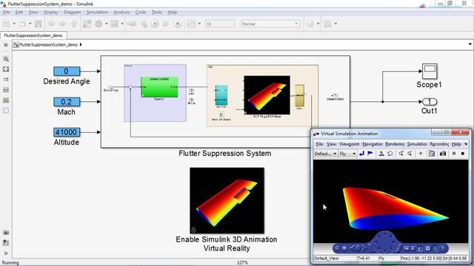Image resolution: width=474 pixels, height=266 pixels.
Task: Expand Model Explorer dropdown arrow
Action: 122,24
